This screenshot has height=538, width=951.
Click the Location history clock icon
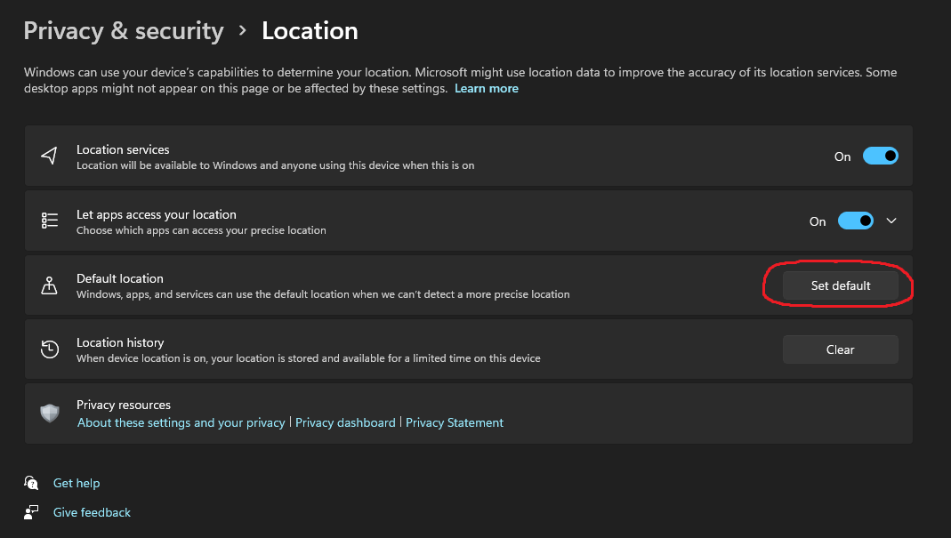(49, 349)
